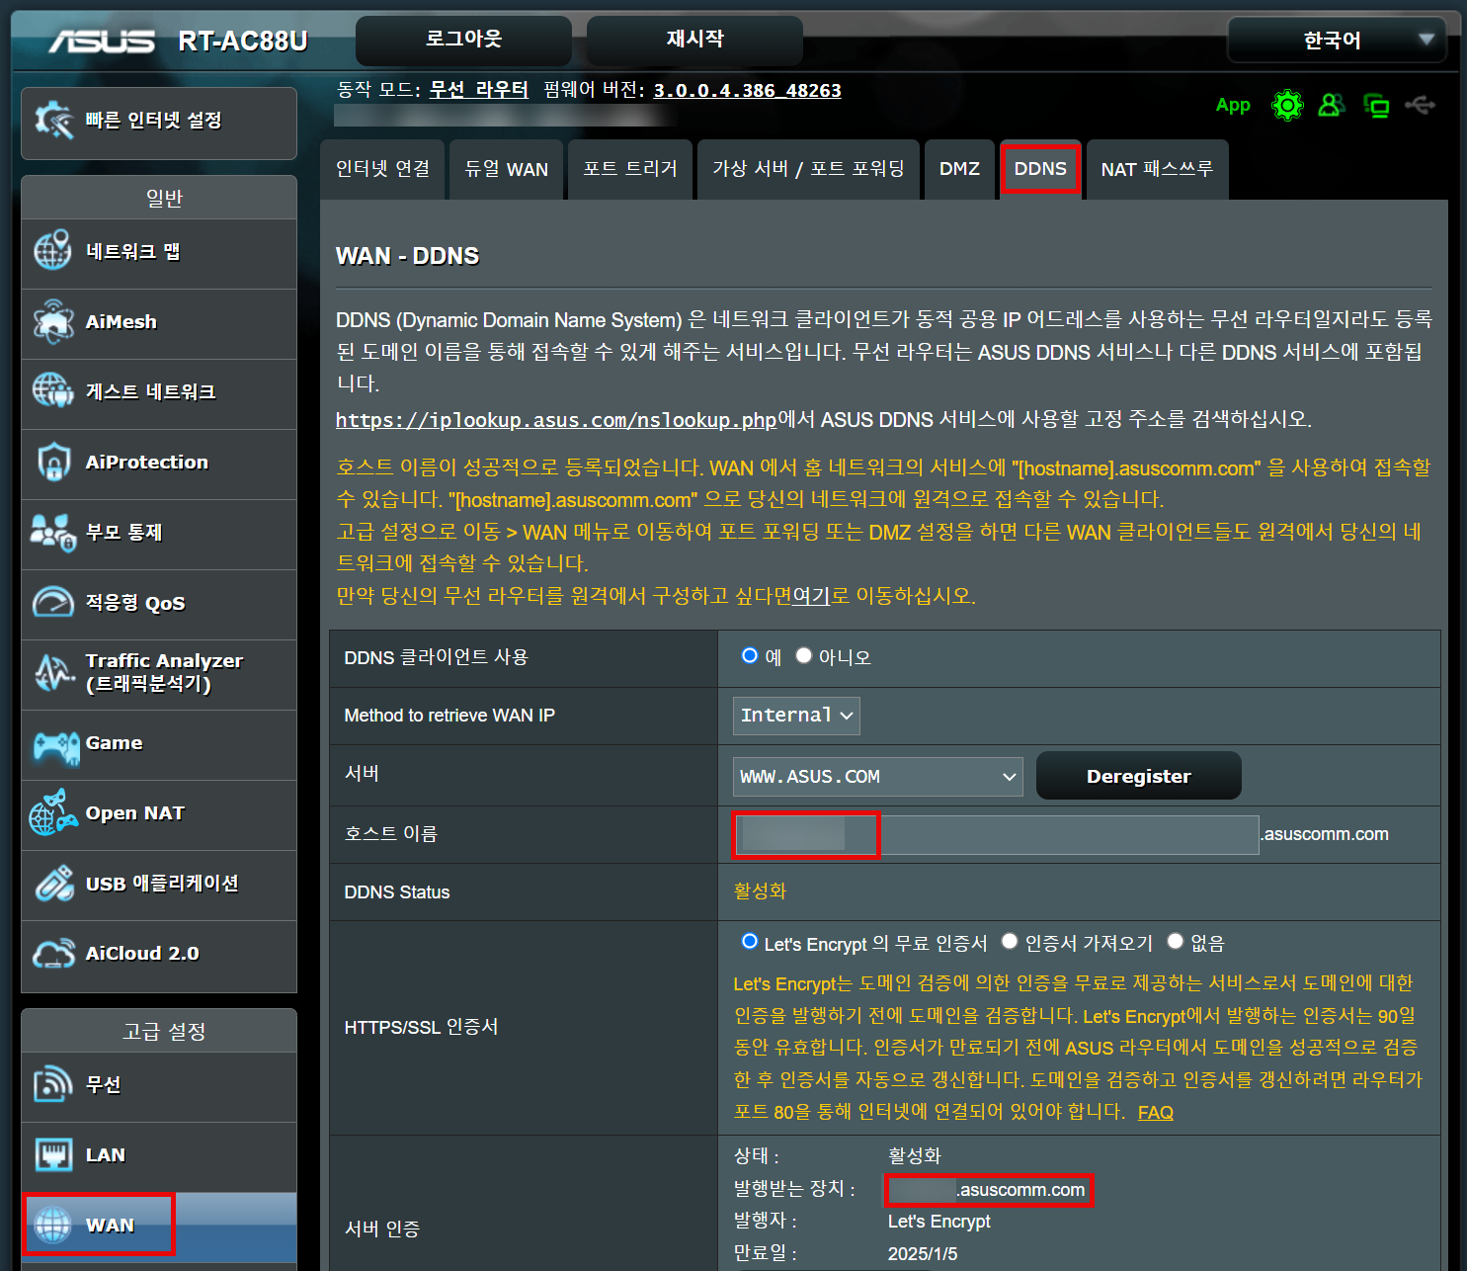The image size is (1467, 1271).
Task: Choose import certificate option
Action: coord(1010,941)
